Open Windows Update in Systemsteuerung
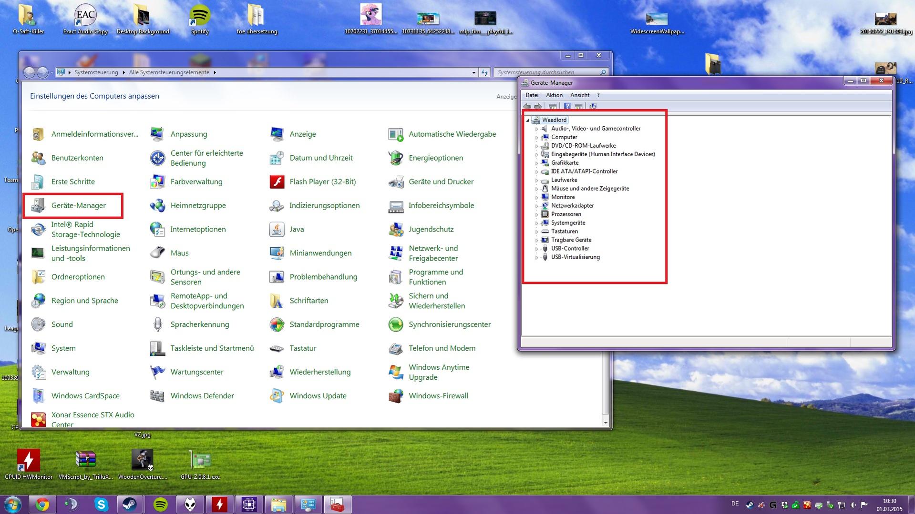This screenshot has width=915, height=514. [318, 396]
